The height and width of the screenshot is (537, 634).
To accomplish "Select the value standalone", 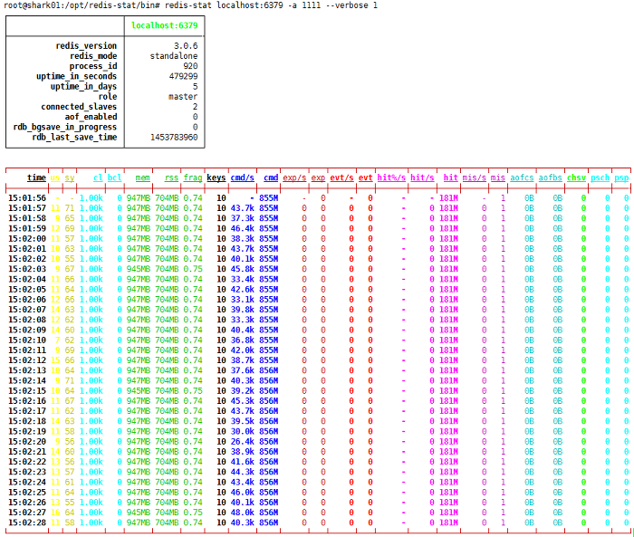I will click(174, 56).
